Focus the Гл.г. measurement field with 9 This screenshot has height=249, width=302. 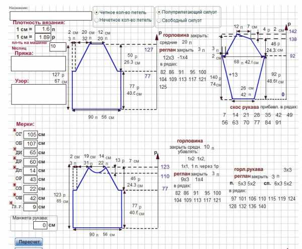[x=31, y=207]
